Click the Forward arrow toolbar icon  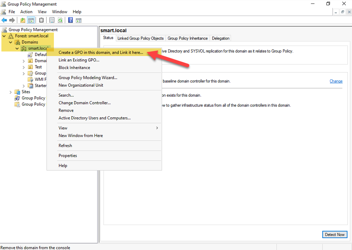click(x=12, y=20)
